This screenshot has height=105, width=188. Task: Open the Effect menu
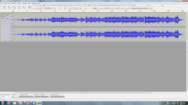click(29, 3)
